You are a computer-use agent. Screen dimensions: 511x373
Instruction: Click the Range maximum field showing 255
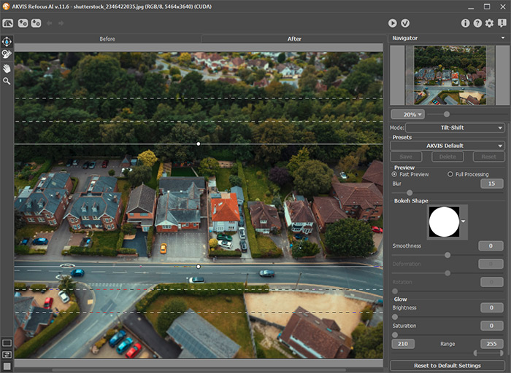click(x=491, y=344)
